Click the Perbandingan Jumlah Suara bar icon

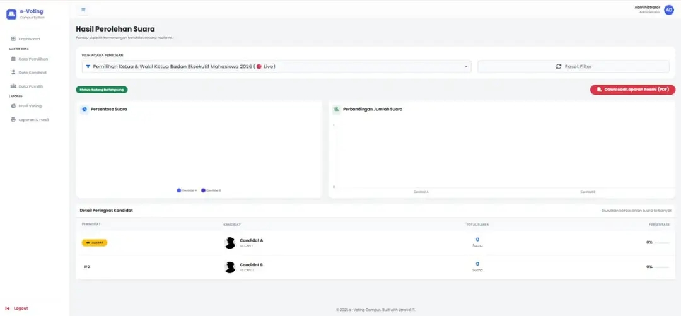pyautogui.click(x=336, y=110)
